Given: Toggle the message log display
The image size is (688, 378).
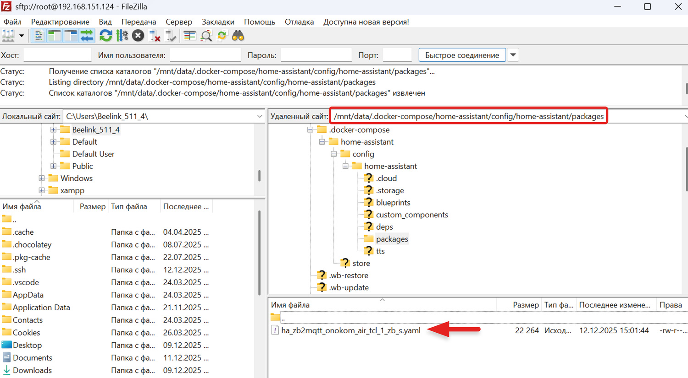Looking at the screenshot, I should 39,36.
